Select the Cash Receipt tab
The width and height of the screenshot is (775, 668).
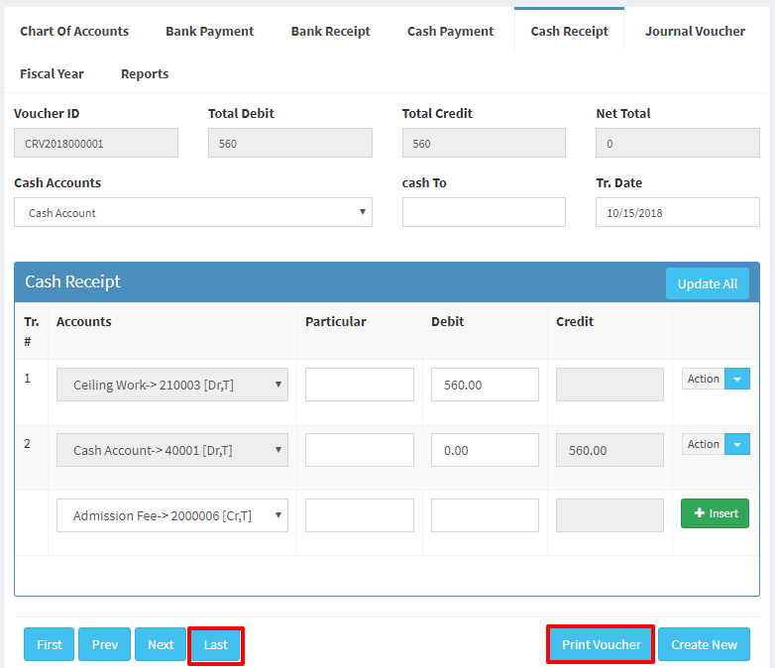[570, 31]
